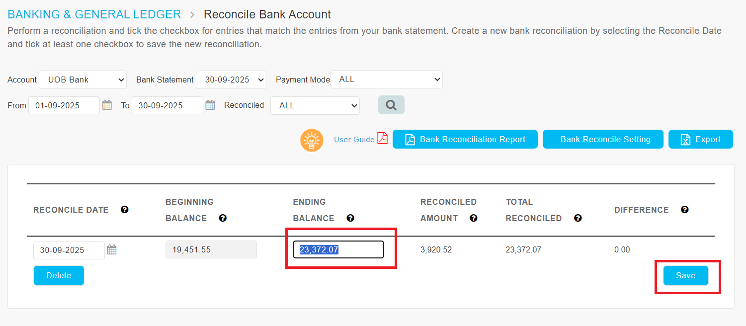Expand the Payment Mode dropdown

click(x=386, y=80)
